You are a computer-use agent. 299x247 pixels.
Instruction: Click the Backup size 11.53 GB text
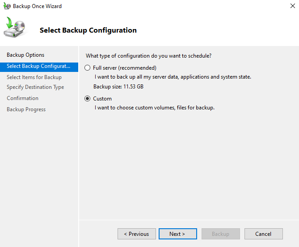118,87
